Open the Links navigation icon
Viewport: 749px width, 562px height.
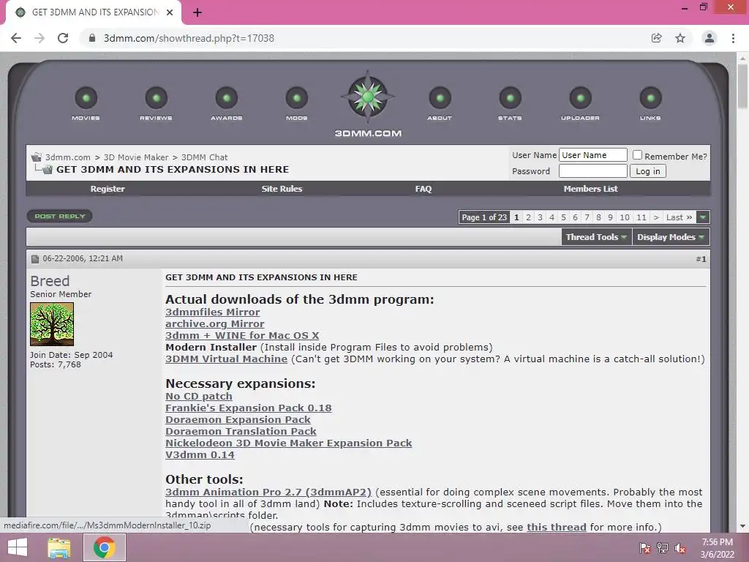click(x=650, y=98)
